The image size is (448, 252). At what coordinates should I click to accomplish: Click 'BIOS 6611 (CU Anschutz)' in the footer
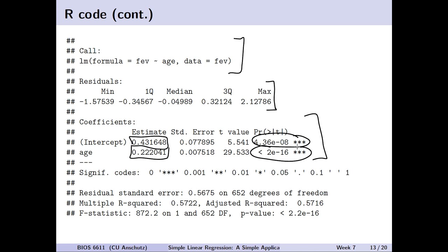(112, 248)
